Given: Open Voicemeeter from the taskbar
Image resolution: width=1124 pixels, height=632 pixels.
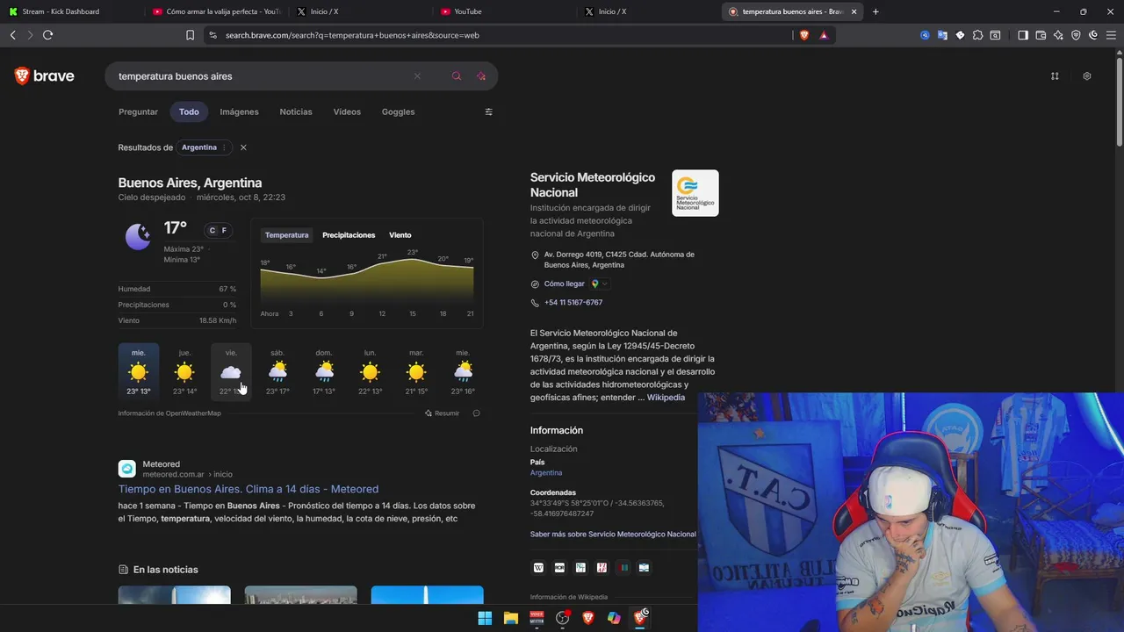Looking at the screenshot, I should pyautogui.click(x=537, y=618).
